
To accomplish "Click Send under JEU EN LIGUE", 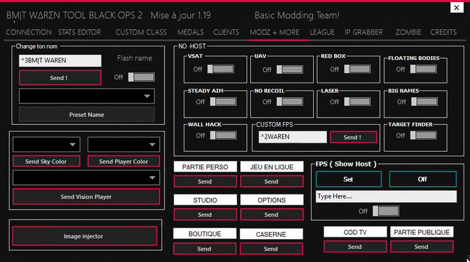I will 271,182.
